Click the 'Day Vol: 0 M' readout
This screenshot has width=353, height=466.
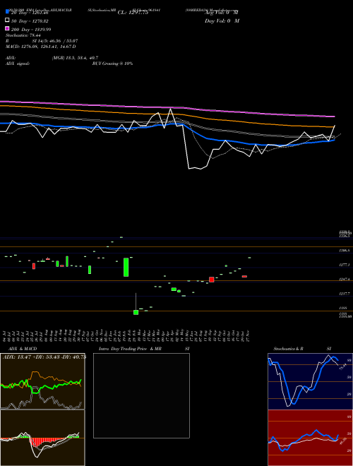(222, 20)
